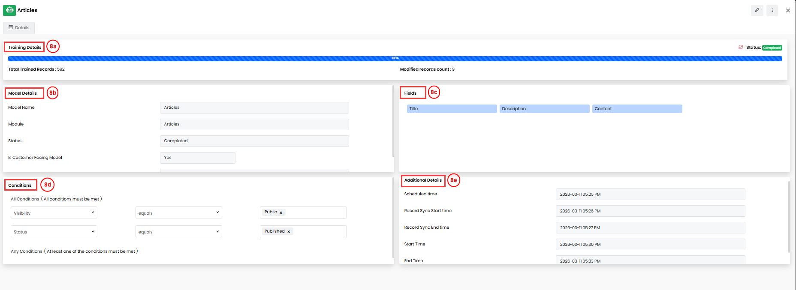This screenshot has height=290, width=796.
Task: Click the green Articles bot icon
Action: tap(9, 10)
